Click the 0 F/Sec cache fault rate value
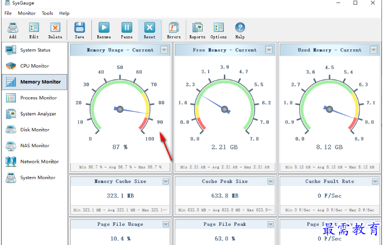 [x=329, y=196]
